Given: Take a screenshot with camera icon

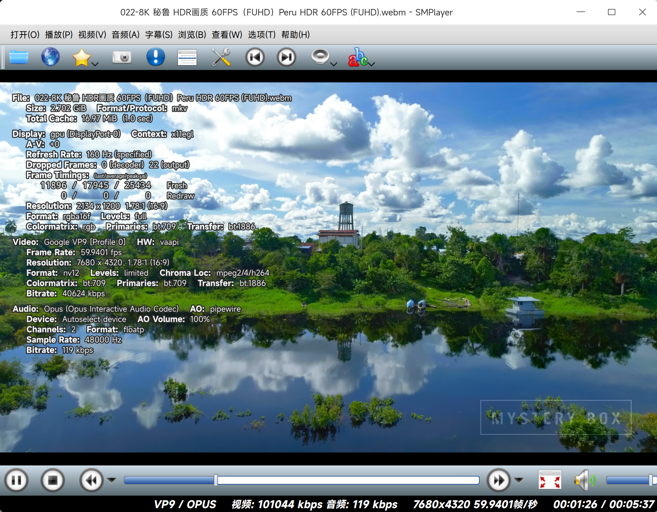Looking at the screenshot, I should (122, 57).
